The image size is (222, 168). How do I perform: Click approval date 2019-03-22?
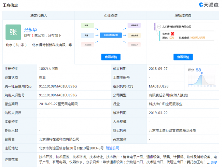(158, 113)
